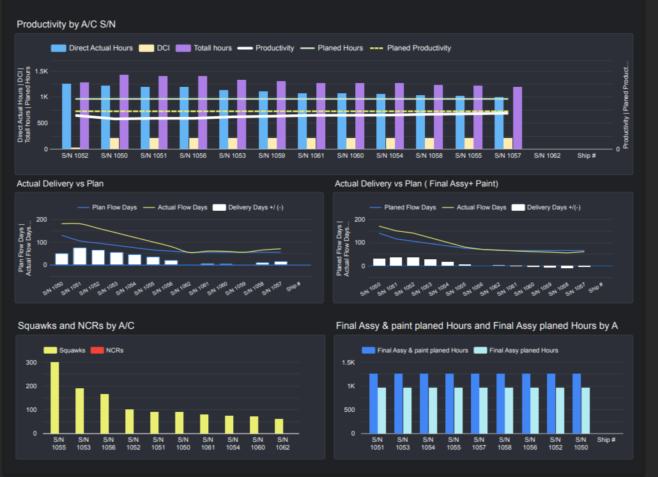Click the Productivity by A/C S/N chart title
This screenshot has height=477, width=658.
(66, 24)
